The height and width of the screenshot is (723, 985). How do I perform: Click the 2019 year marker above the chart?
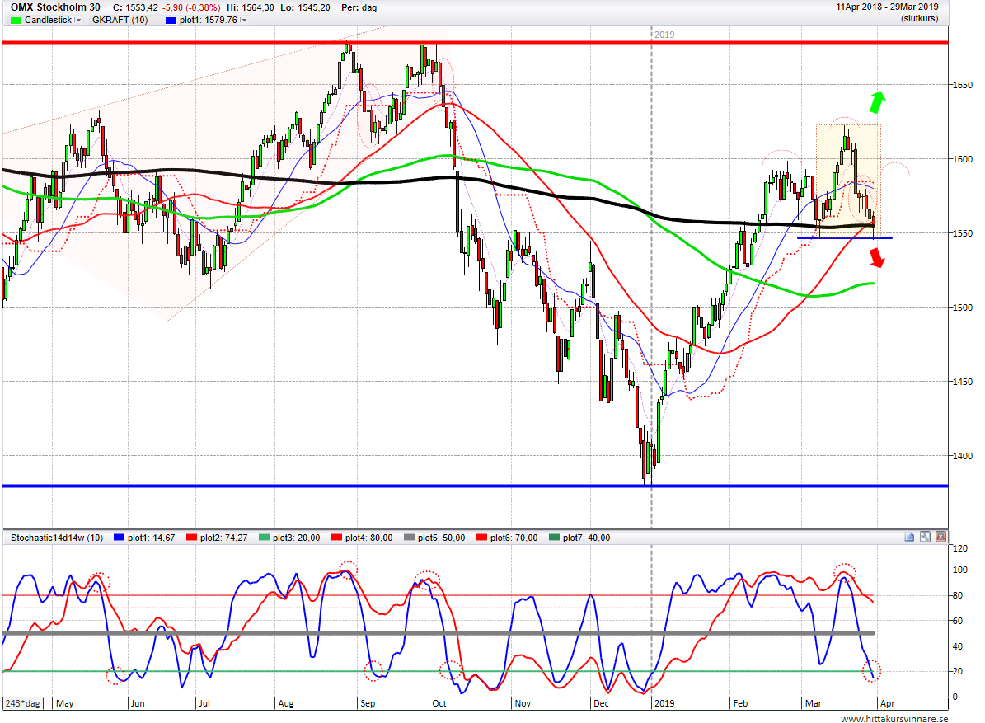(664, 35)
